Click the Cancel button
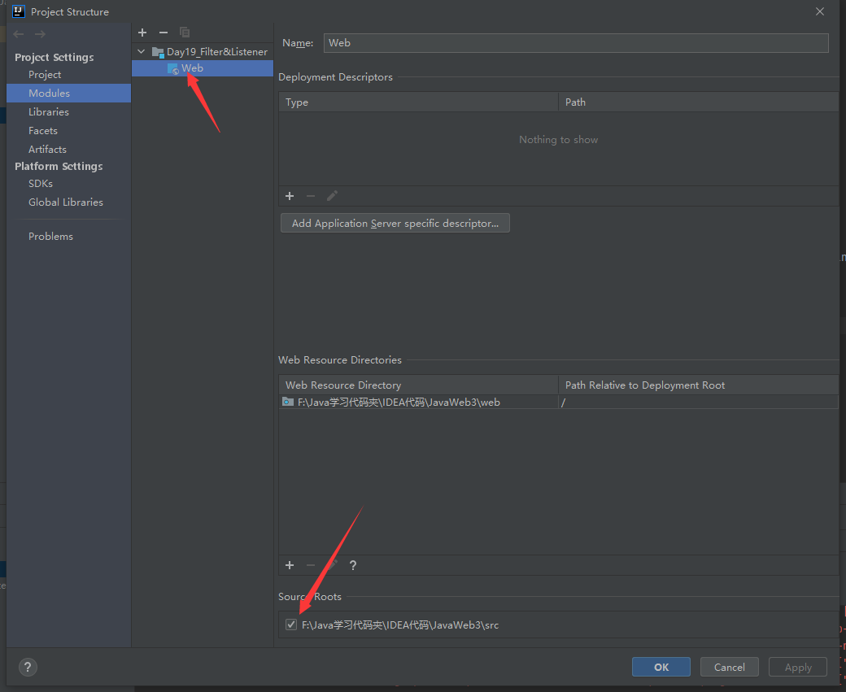The image size is (846, 692). click(x=730, y=667)
